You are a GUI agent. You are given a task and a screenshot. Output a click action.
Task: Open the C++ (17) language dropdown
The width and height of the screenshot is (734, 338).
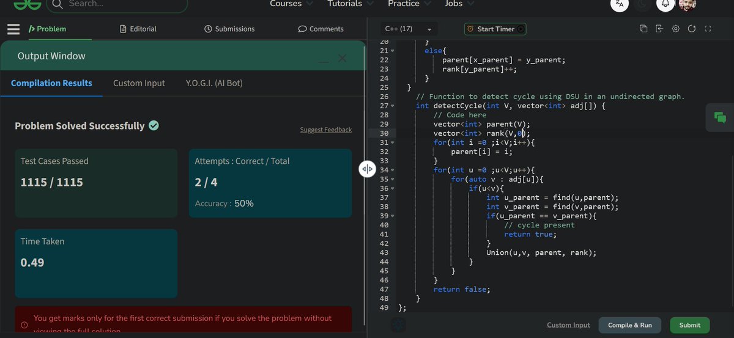coord(408,29)
